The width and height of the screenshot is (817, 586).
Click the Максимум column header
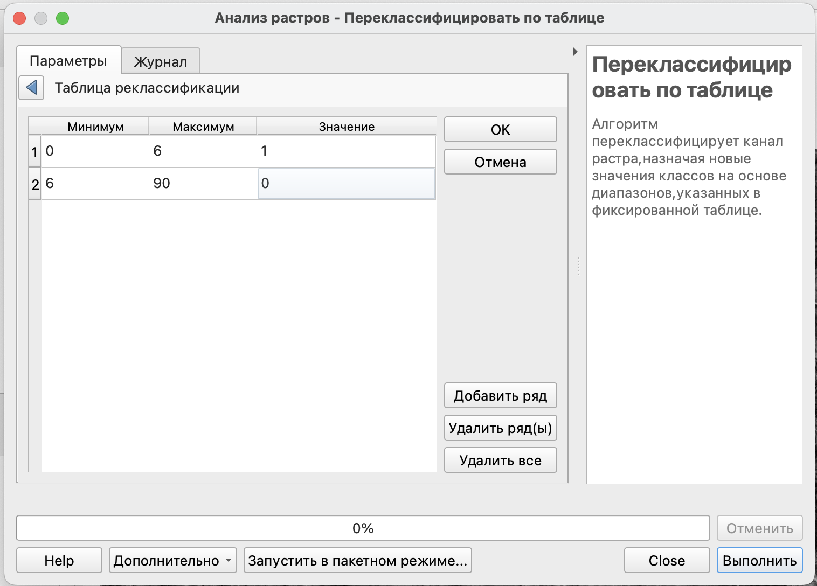tap(203, 127)
